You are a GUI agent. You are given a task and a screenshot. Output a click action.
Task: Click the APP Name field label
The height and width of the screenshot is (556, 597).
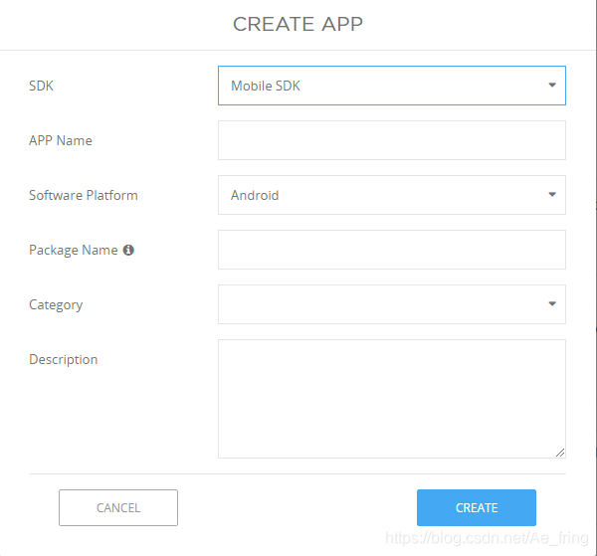click(x=61, y=141)
